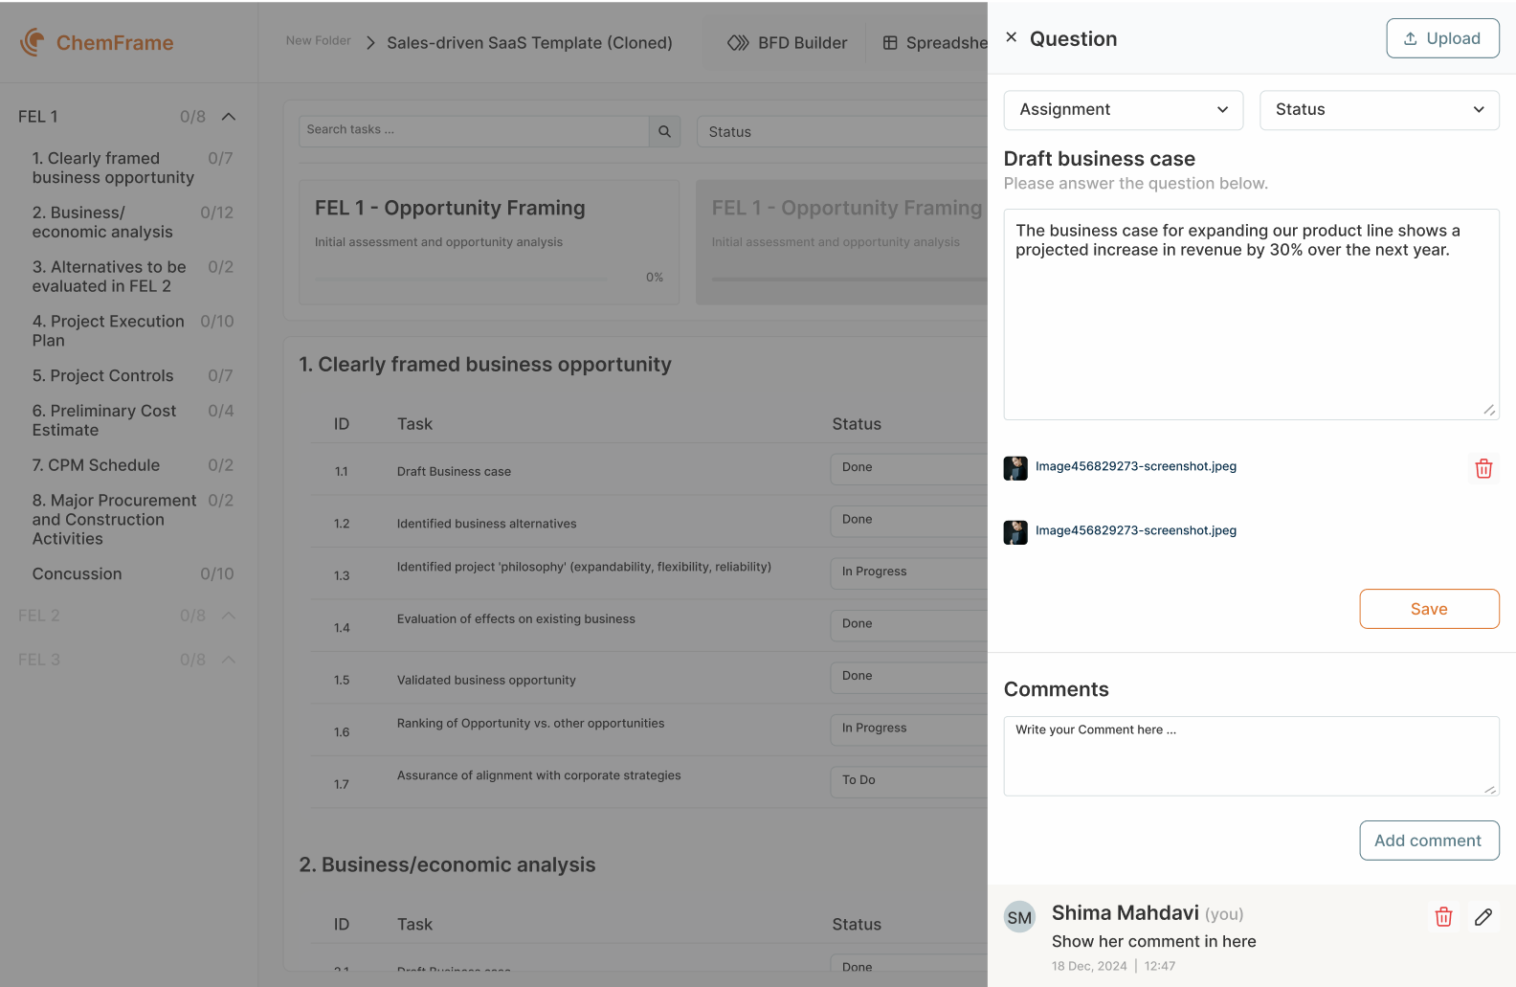The height and width of the screenshot is (987, 1516).
Task: Click the Spreadsheet grid icon
Action: tap(890, 43)
